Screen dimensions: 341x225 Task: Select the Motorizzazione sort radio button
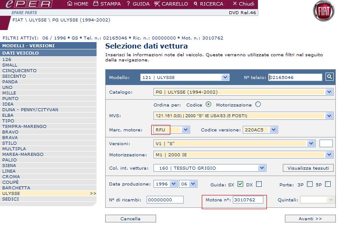pyautogui.click(x=258, y=104)
